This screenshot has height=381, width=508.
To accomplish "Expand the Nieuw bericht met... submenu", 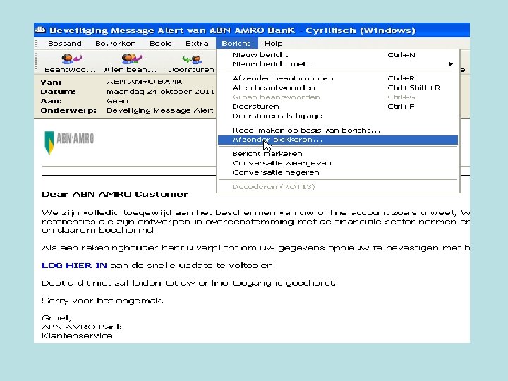I will (338, 64).
